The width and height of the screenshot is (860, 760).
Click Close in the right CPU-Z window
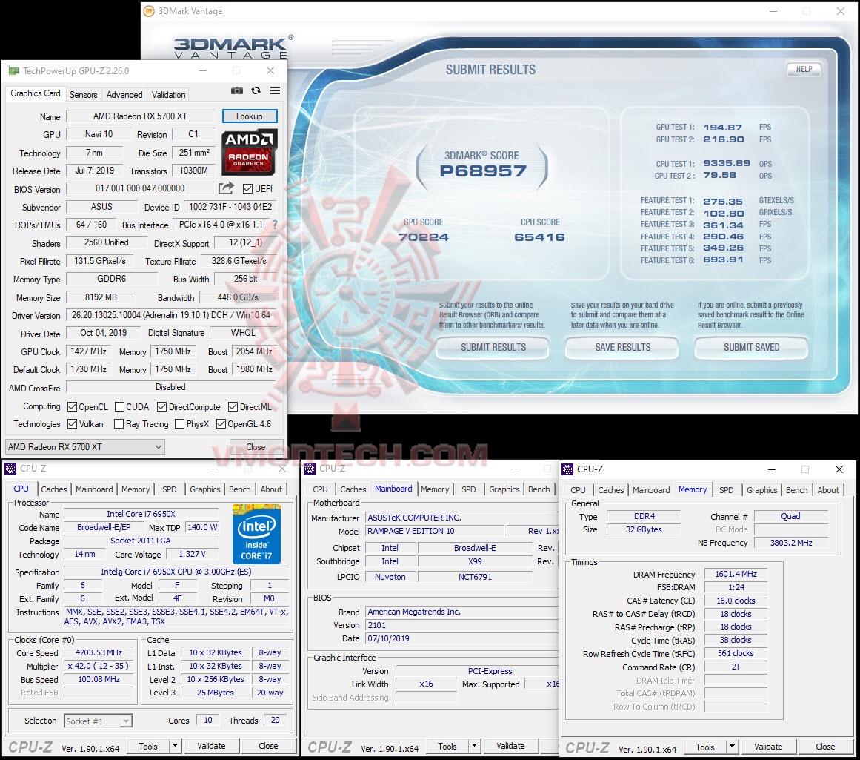point(825,746)
